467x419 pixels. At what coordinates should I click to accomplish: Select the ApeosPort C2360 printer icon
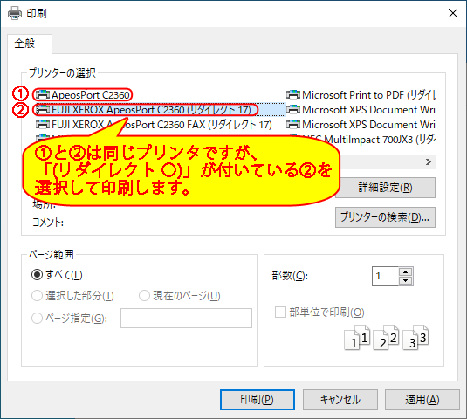click(x=43, y=94)
